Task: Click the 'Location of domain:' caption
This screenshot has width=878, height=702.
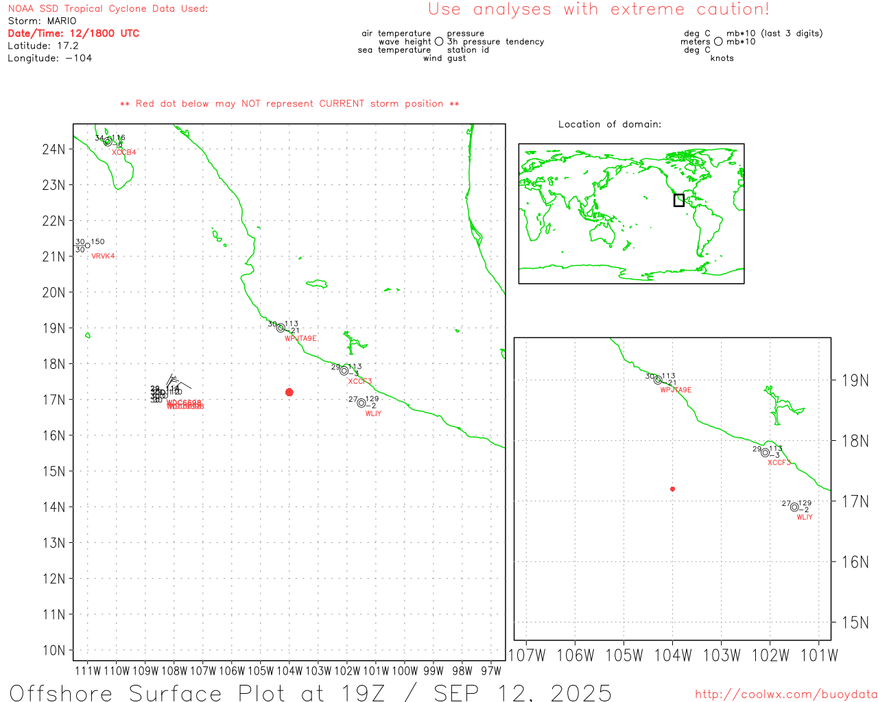Action: click(x=610, y=124)
